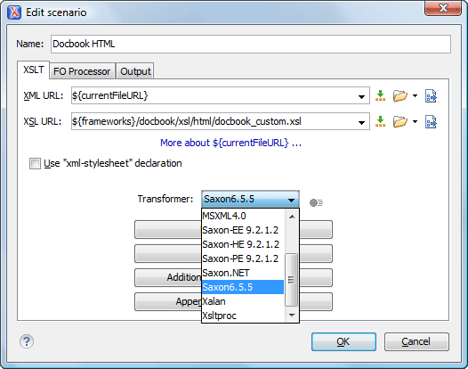The image size is (468, 369).
Task: Choose Saxon-EE 9.2.1.2 from the transformer list
Action: pyautogui.click(x=243, y=230)
